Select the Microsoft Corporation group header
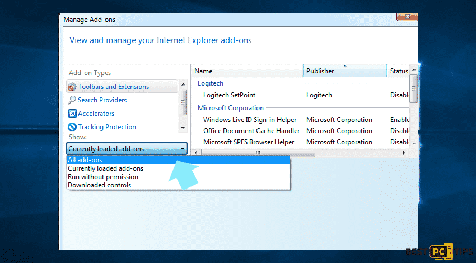This screenshot has width=476, height=263. tap(230, 107)
